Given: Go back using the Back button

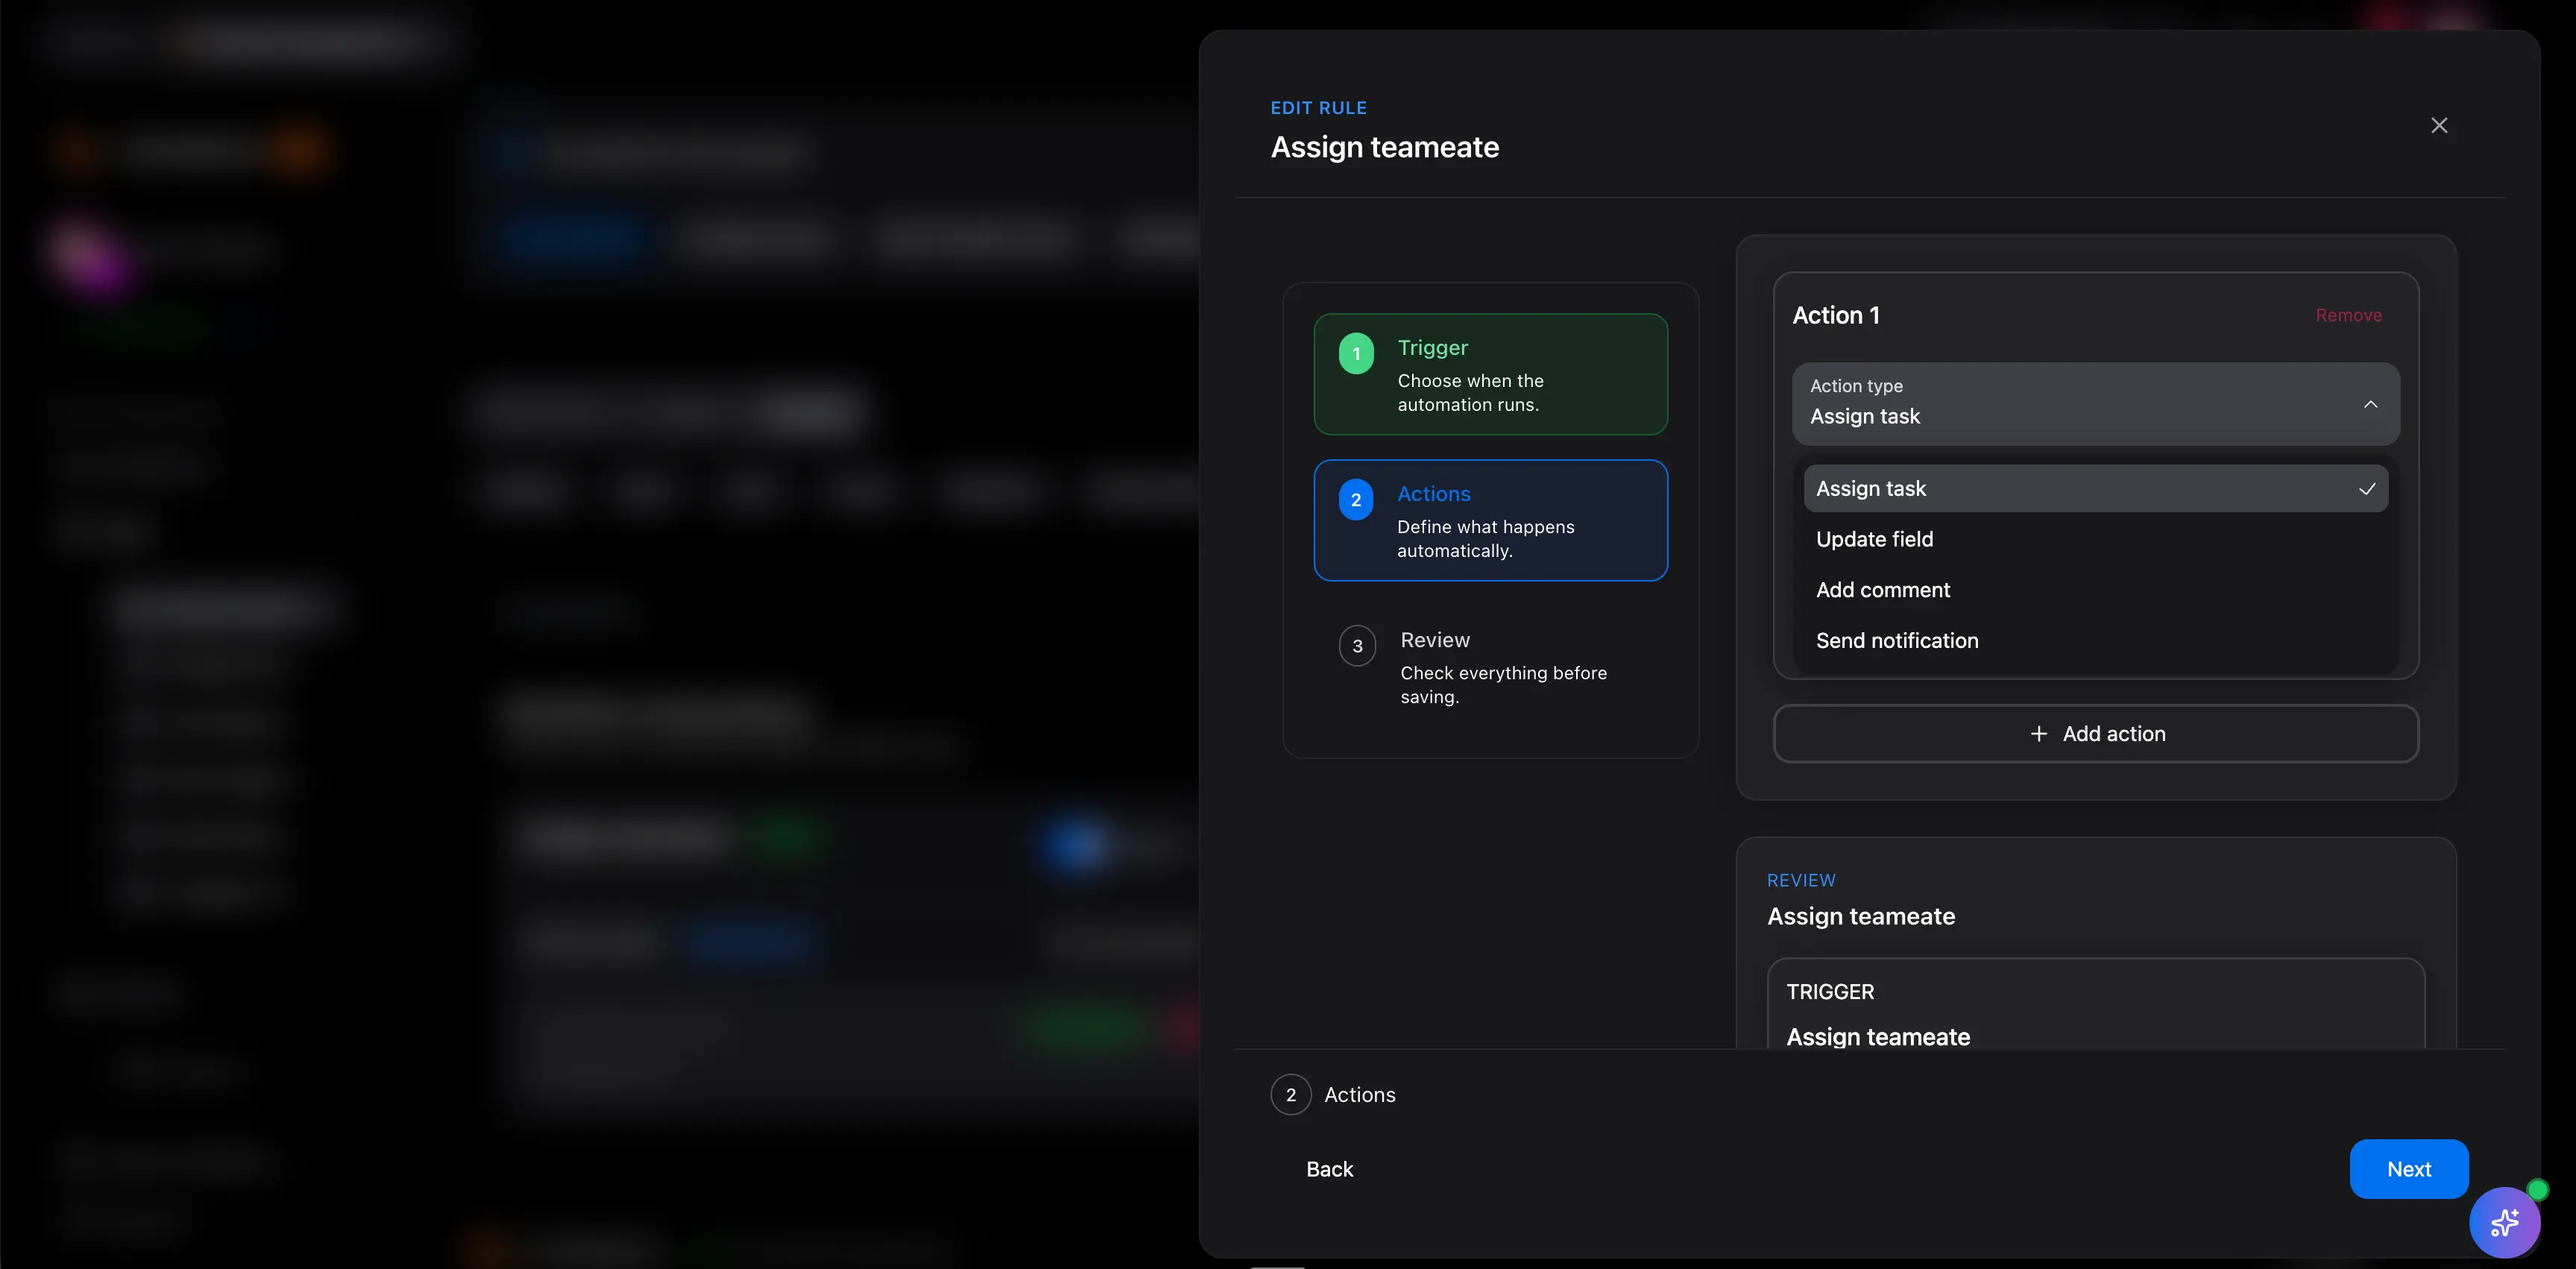Looking at the screenshot, I should pyautogui.click(x=1329, y=1168).
